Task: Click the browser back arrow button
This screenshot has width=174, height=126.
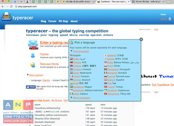Action: pyautogui.click(x=3, y=7)
